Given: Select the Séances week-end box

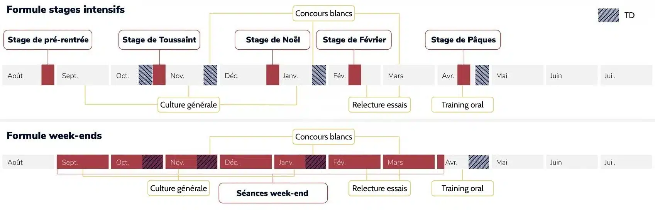Looking at the screenshot, I should coord(272,193).
